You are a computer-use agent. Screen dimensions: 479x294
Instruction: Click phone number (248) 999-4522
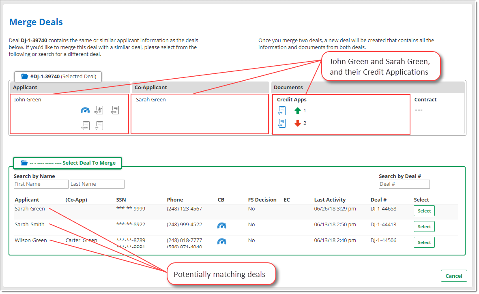185,225
